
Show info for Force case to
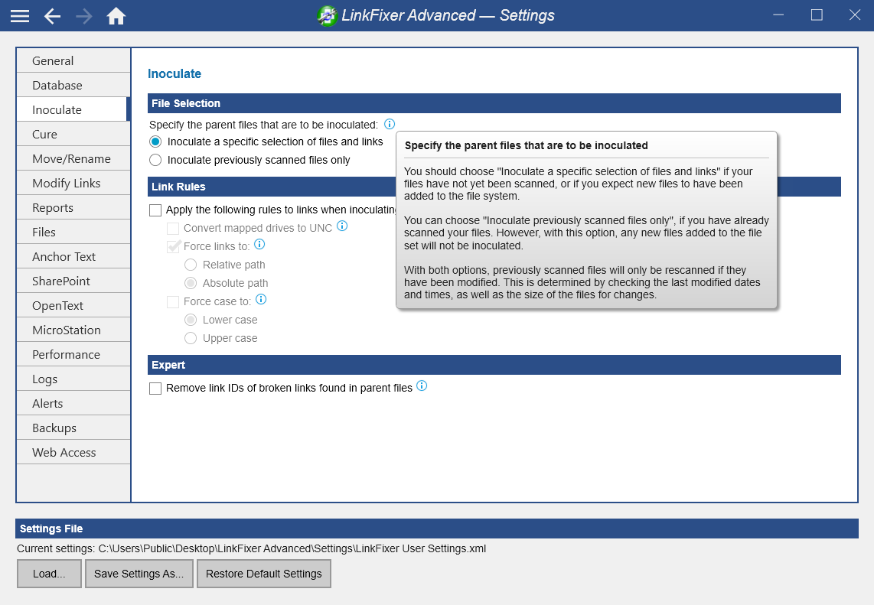[x=261, y=299]
